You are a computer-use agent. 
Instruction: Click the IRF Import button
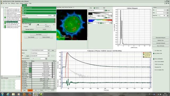(x=28, y=56)
